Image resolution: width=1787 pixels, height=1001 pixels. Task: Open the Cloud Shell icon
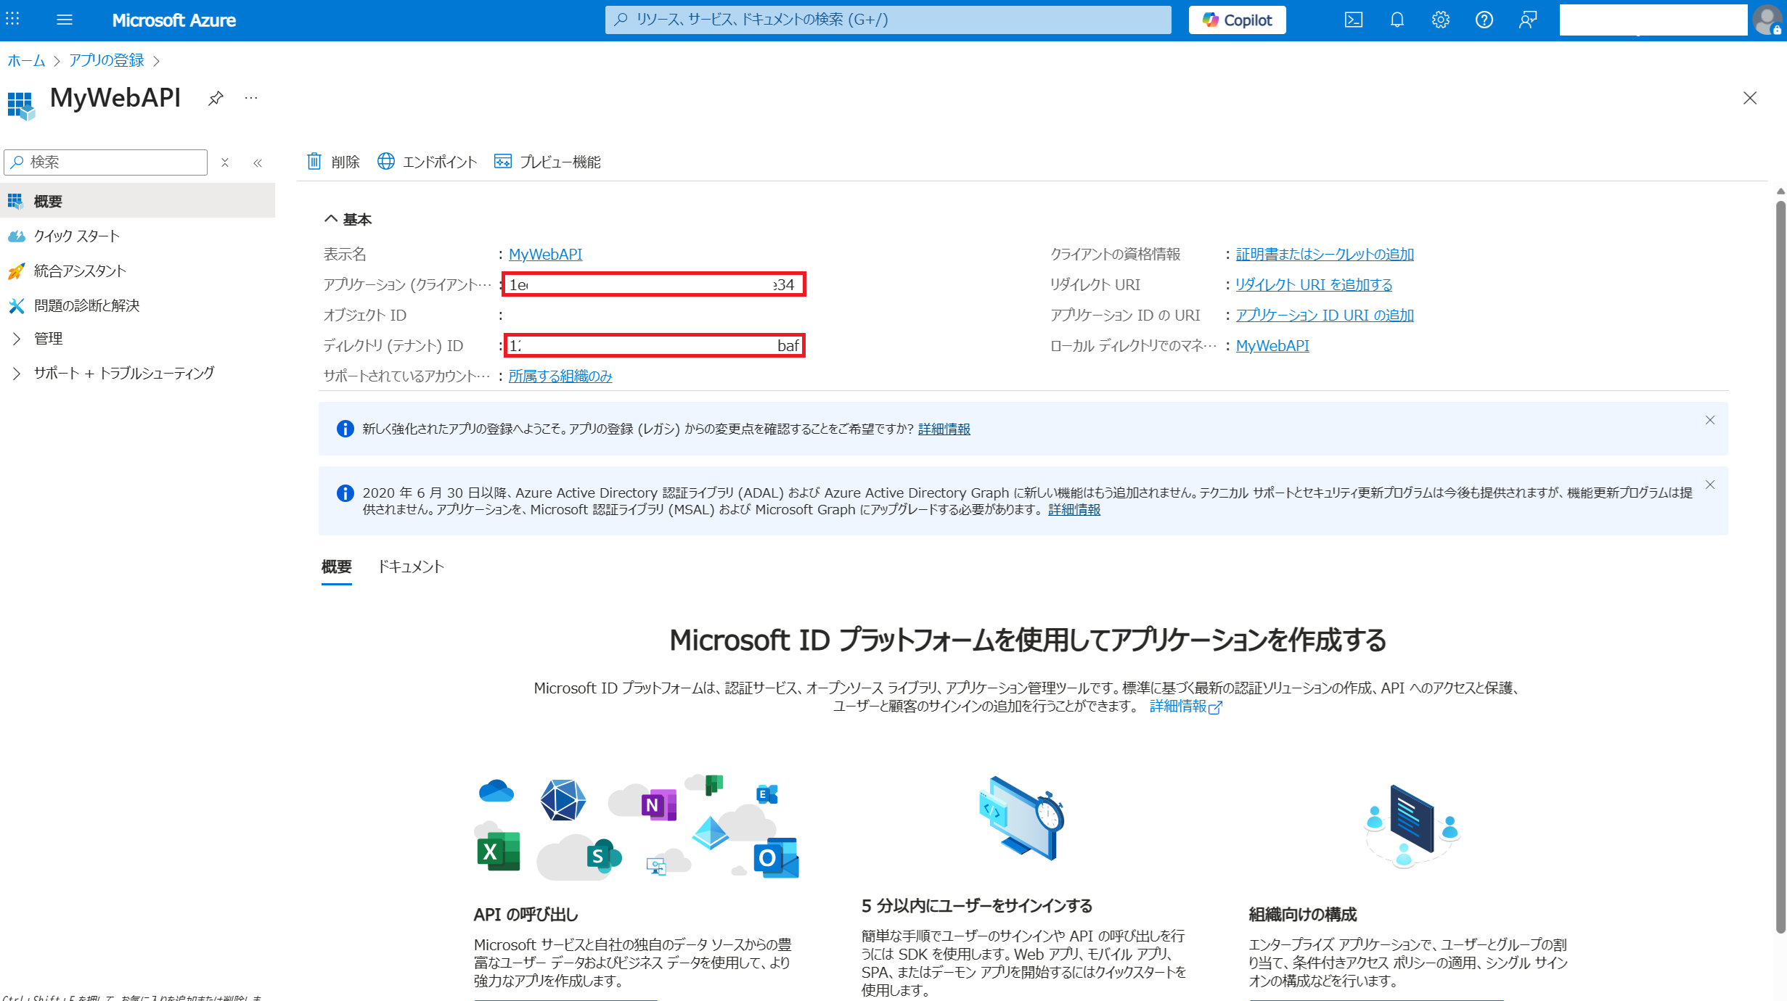coord(1353,20)
